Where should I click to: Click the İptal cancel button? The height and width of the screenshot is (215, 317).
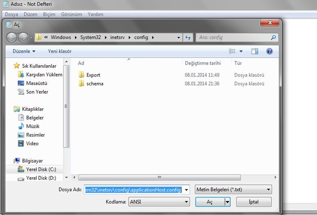[x=254, y=202]
